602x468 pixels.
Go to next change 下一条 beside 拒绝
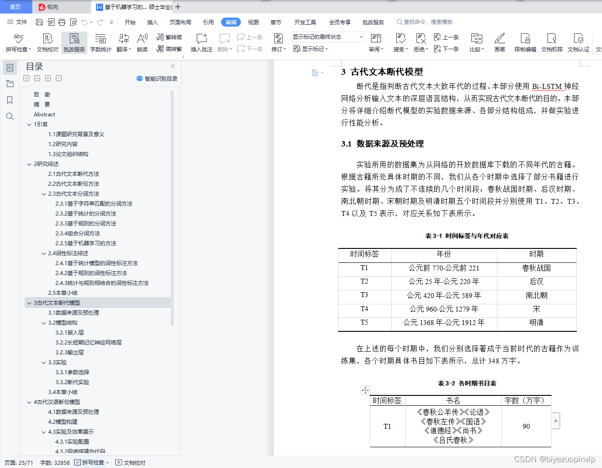click(x=446, y=49)
